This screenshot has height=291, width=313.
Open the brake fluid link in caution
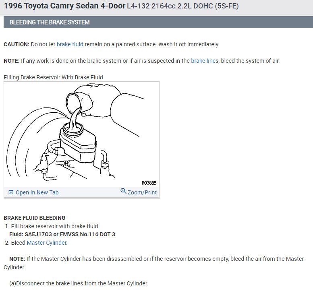coord(70,44)
